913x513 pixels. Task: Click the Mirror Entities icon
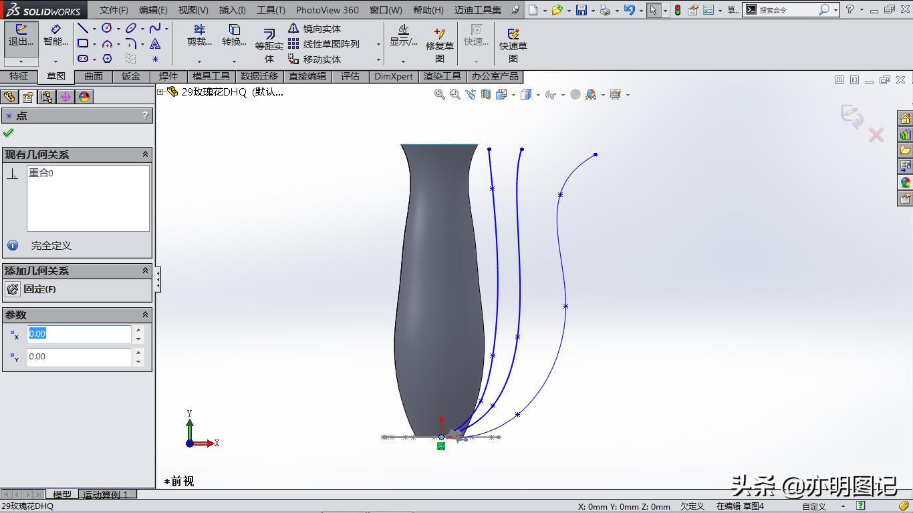[294, 29]
